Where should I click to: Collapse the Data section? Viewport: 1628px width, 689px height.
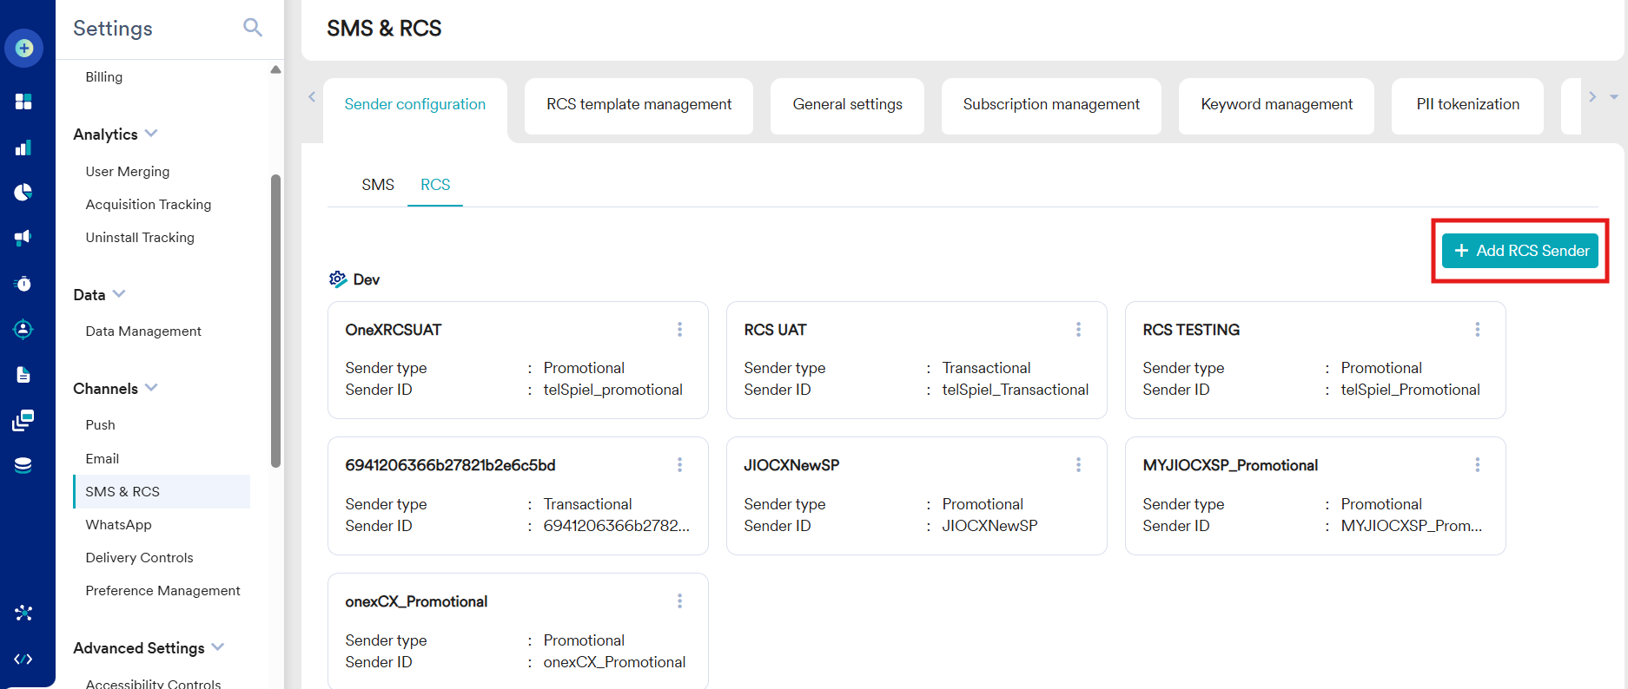119,294
